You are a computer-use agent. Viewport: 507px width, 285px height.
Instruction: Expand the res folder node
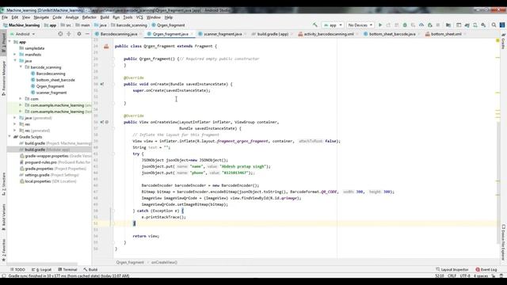point(15,124)
